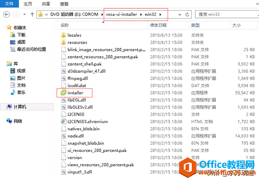Viewport: 259px width, 181px height.
Task: Click the Forward navigation arrow
Action: 16,15
